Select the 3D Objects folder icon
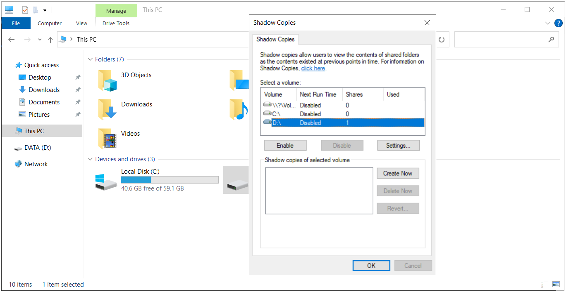This screenshot has height=292, width=566. click(x=107, y=80)
